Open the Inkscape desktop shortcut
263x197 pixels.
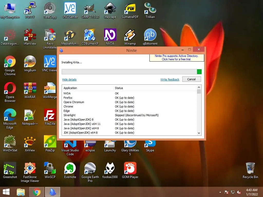pos(110,10)
